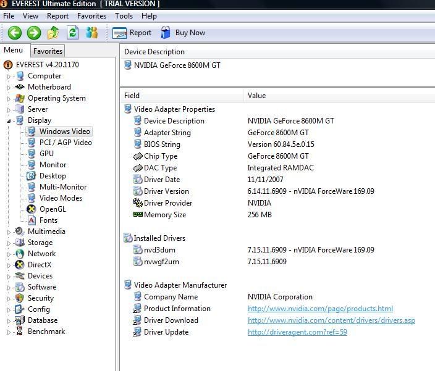The width and height of the screenshot is (435, 371).
Task: Go up one level with folder arrow icon
Action: (x=53, y=33)
